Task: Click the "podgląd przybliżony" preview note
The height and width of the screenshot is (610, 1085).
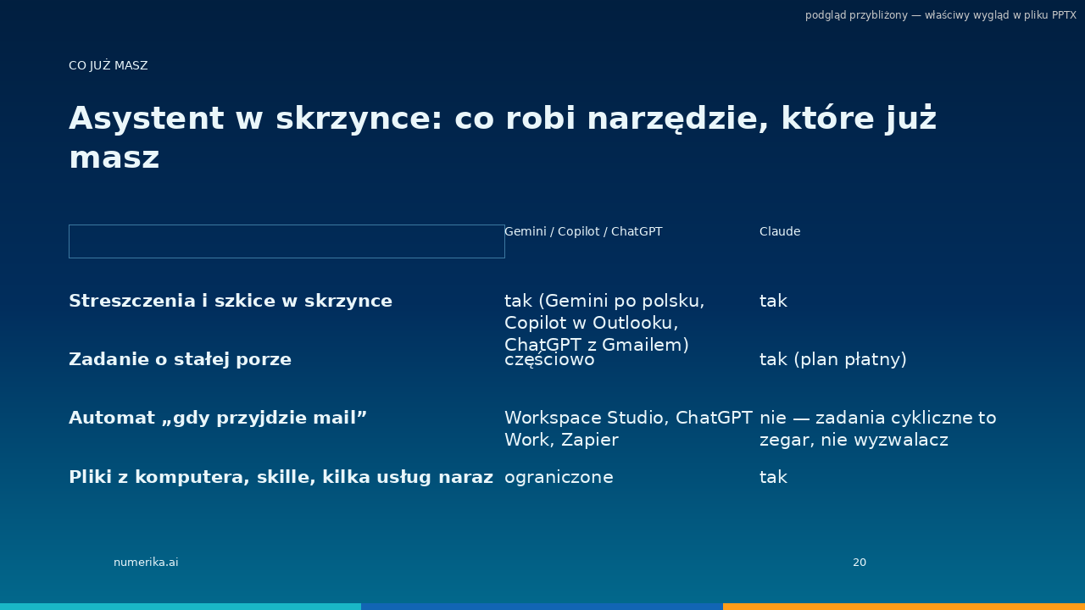Action: click(x=941, y=15)
